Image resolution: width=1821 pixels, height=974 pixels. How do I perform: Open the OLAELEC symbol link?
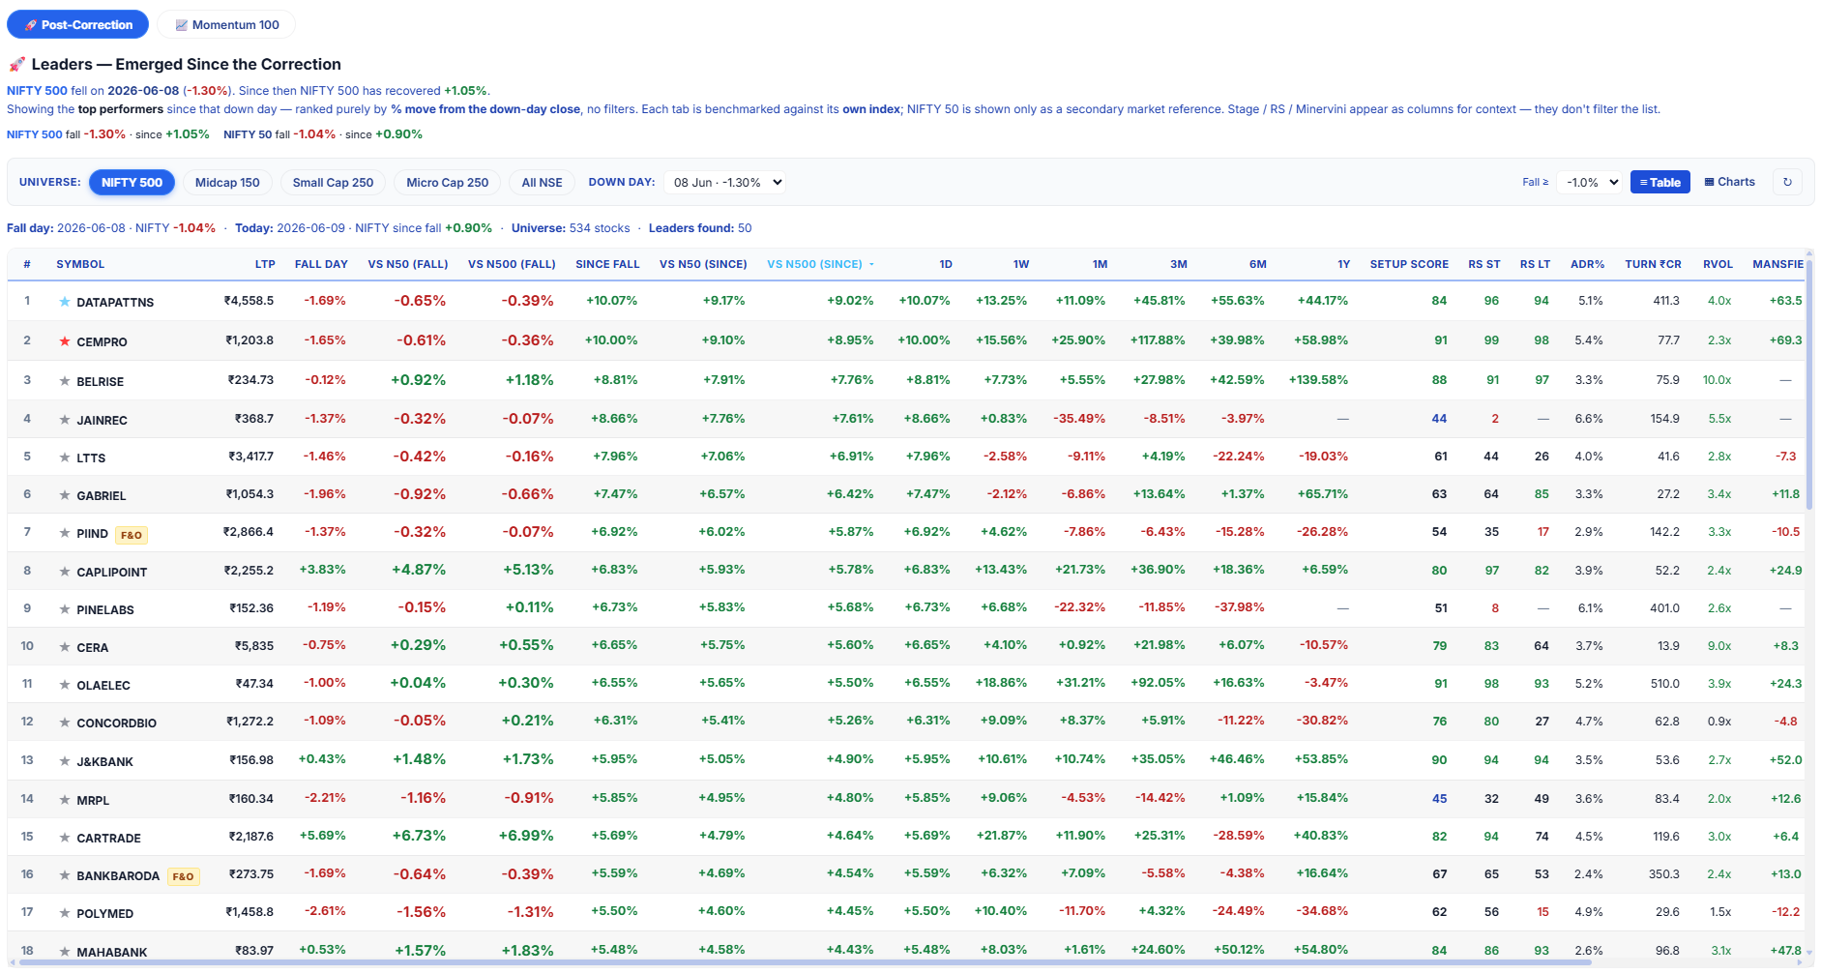click(x=103, y=686)
